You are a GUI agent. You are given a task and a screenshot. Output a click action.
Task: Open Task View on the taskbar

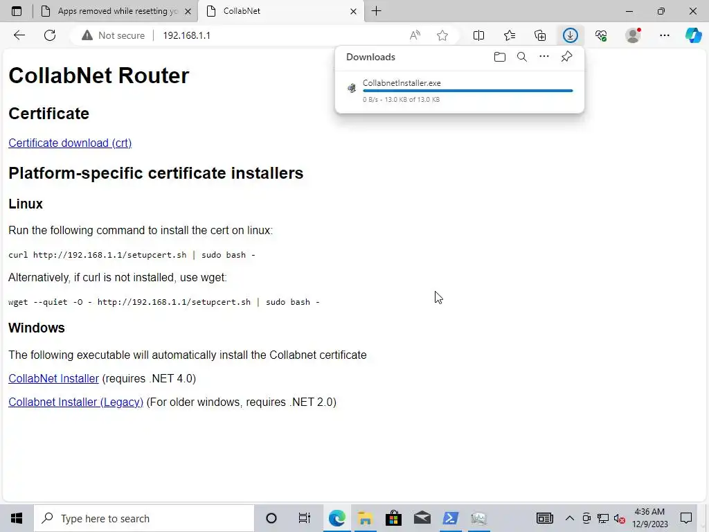(305, 518)
